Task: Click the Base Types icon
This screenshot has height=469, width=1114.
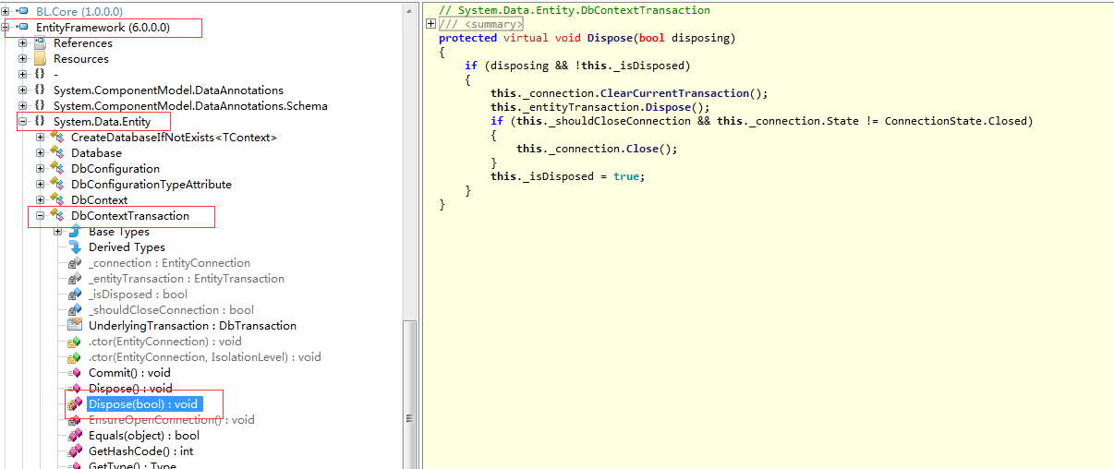Action: 75,232
